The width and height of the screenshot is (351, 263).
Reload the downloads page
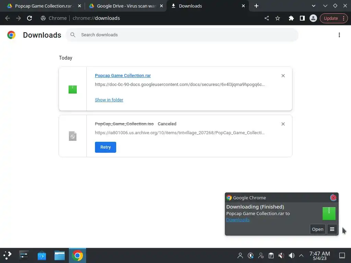(x=29, y=18)
